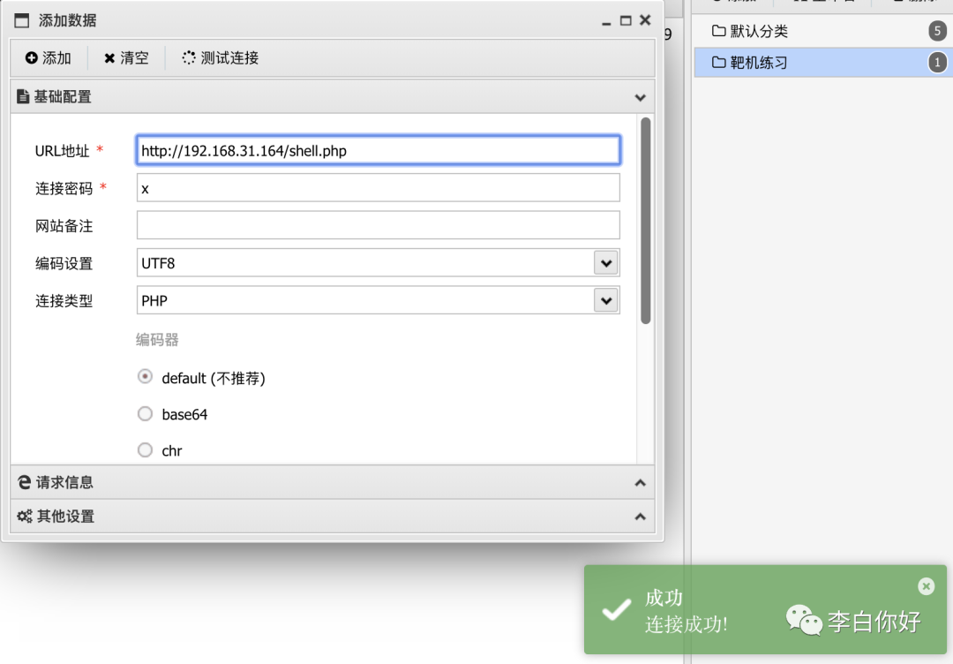Screen dimensions: 953x664
Task: Dismiss the 连接成功 notification via its close icon
Action: click(x=926, y=586)
